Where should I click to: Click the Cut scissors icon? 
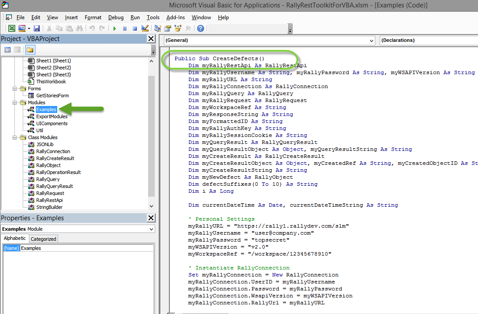pyautogui.click(x=49, y=28)
